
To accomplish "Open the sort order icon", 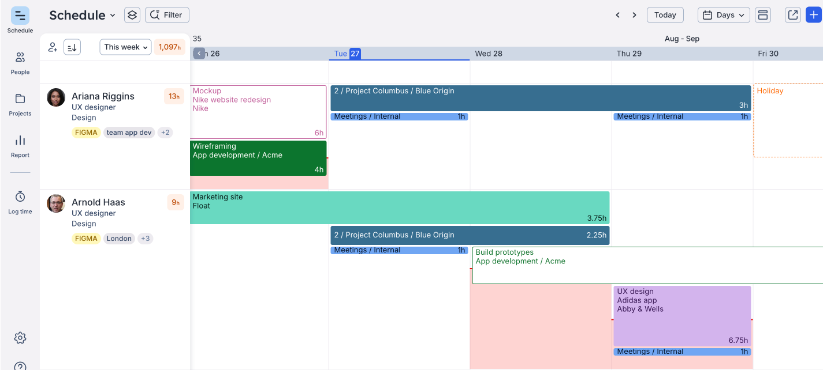I will pos(72,47).
